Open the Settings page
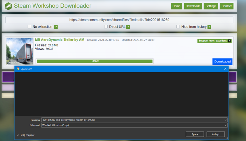 coord(211,6)
